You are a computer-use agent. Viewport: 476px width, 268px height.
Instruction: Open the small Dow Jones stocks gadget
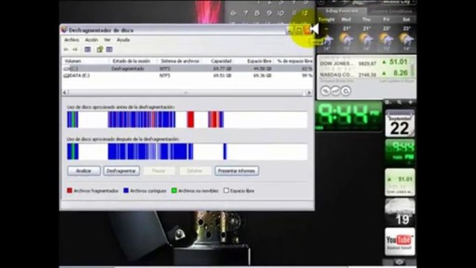[x=400, y=182]
